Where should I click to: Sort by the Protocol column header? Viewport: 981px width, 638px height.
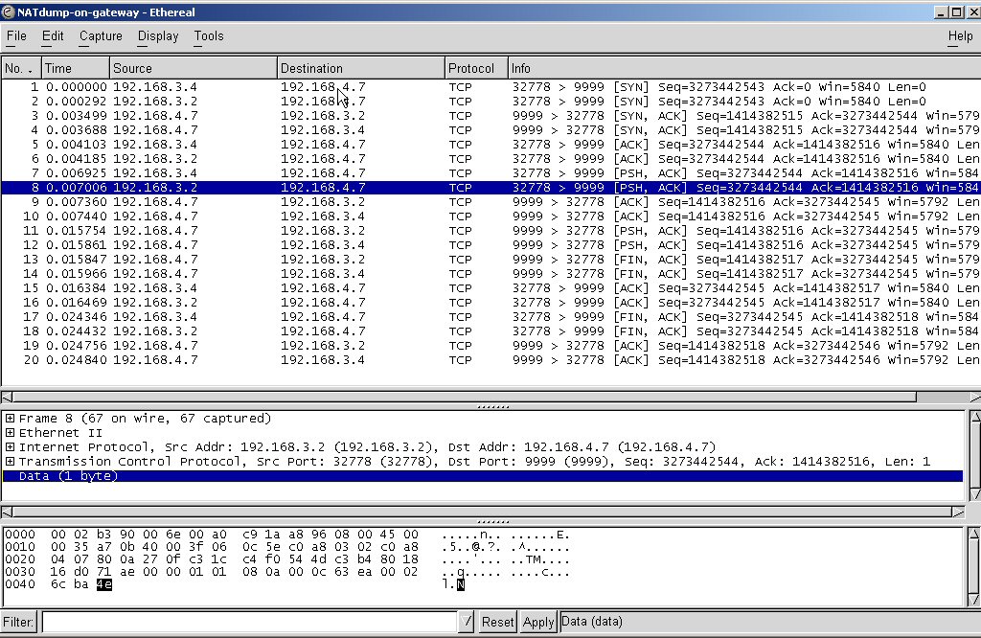476,68
